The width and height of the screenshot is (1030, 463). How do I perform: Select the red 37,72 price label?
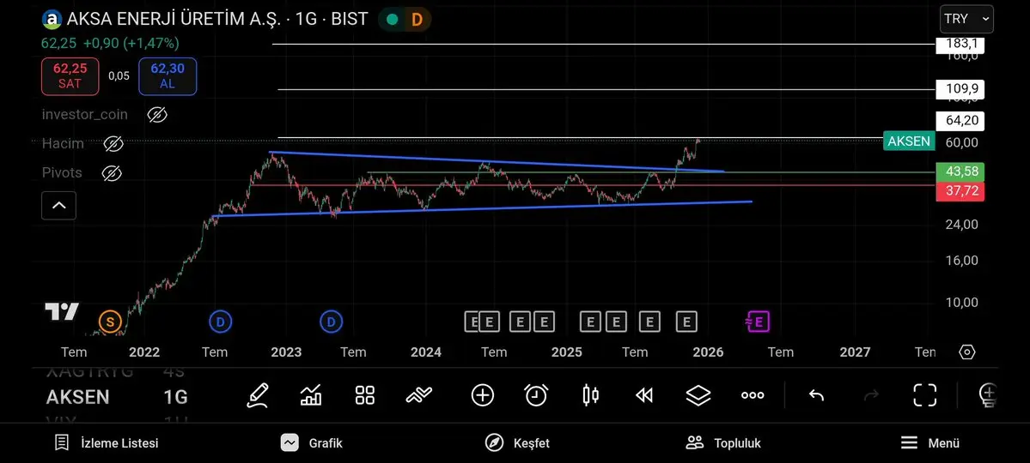pyautogui.click(x=961, y=191)
